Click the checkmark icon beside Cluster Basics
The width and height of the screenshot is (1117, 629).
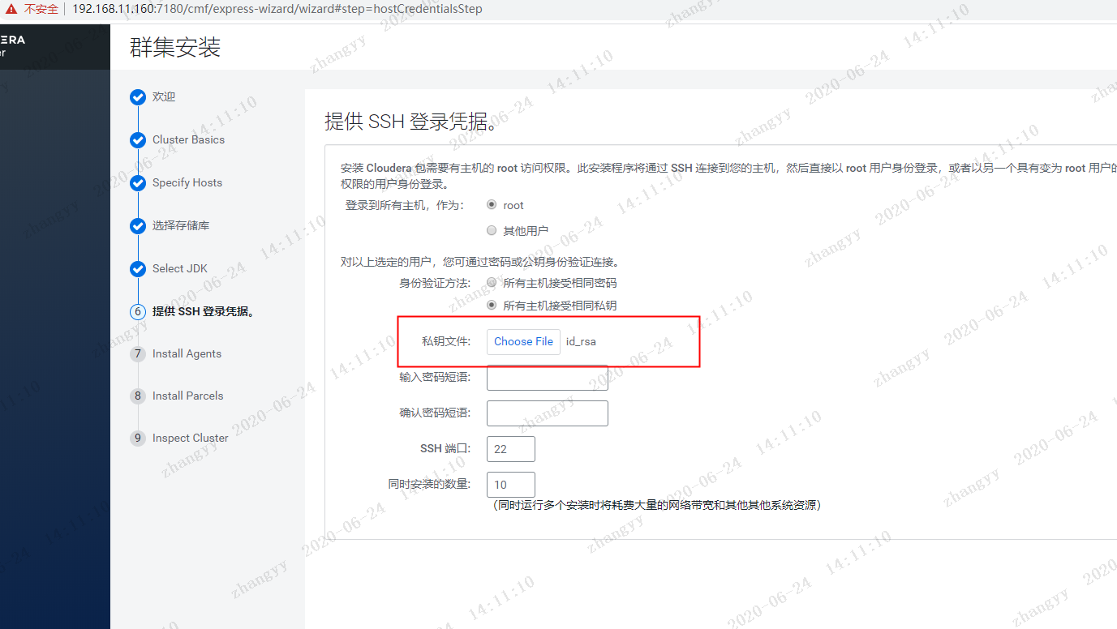click(x=138, y=140)
